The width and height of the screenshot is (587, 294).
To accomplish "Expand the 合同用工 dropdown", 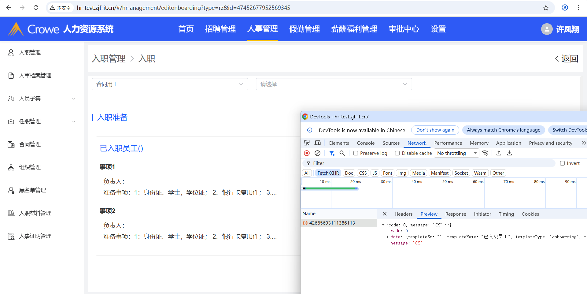I will click(x=170, y=84).
